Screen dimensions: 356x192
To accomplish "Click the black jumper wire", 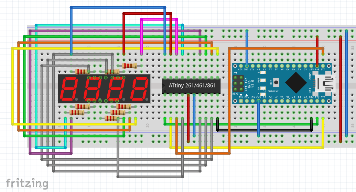I will (265, 131).
